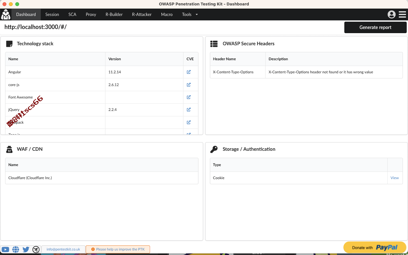The height and width of the screenshot is (255, 408).
Task: Select the Macro tab
Action: pos(167,14)
